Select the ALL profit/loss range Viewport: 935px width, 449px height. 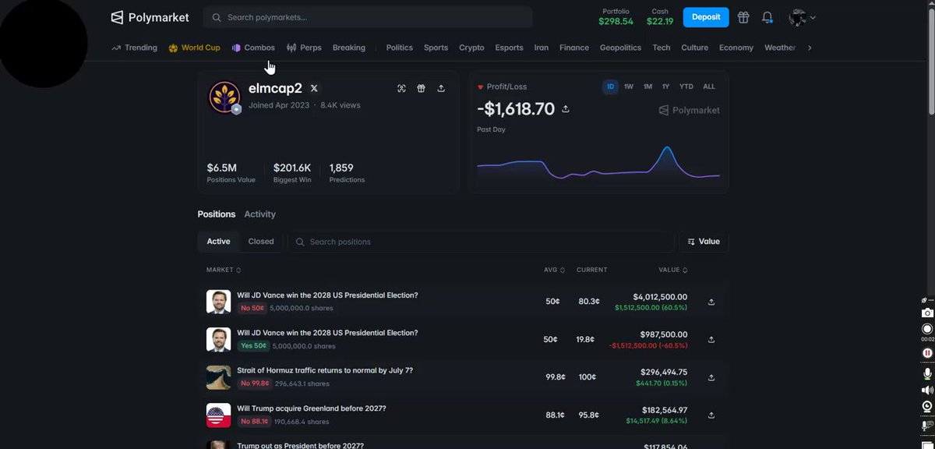pos(709,87)
